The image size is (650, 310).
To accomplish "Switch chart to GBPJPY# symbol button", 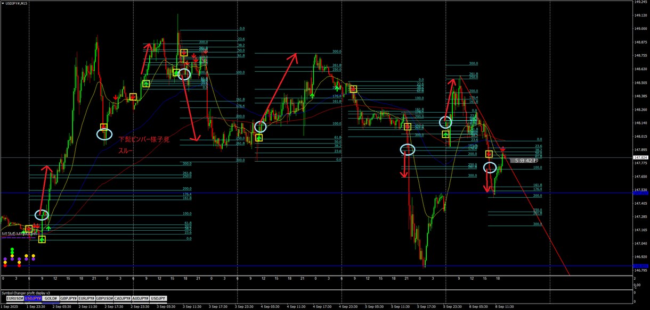I will tap(69, 299).
